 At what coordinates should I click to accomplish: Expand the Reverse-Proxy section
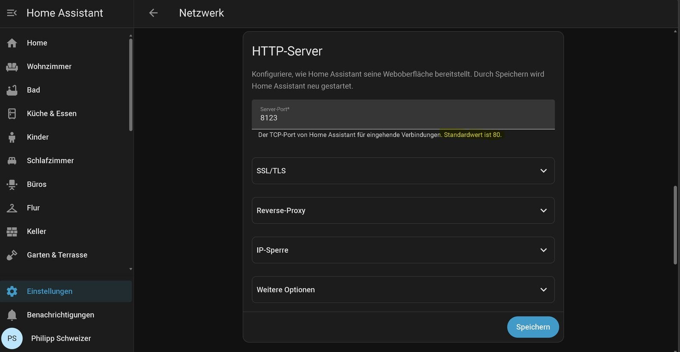(x=403, y=211)
